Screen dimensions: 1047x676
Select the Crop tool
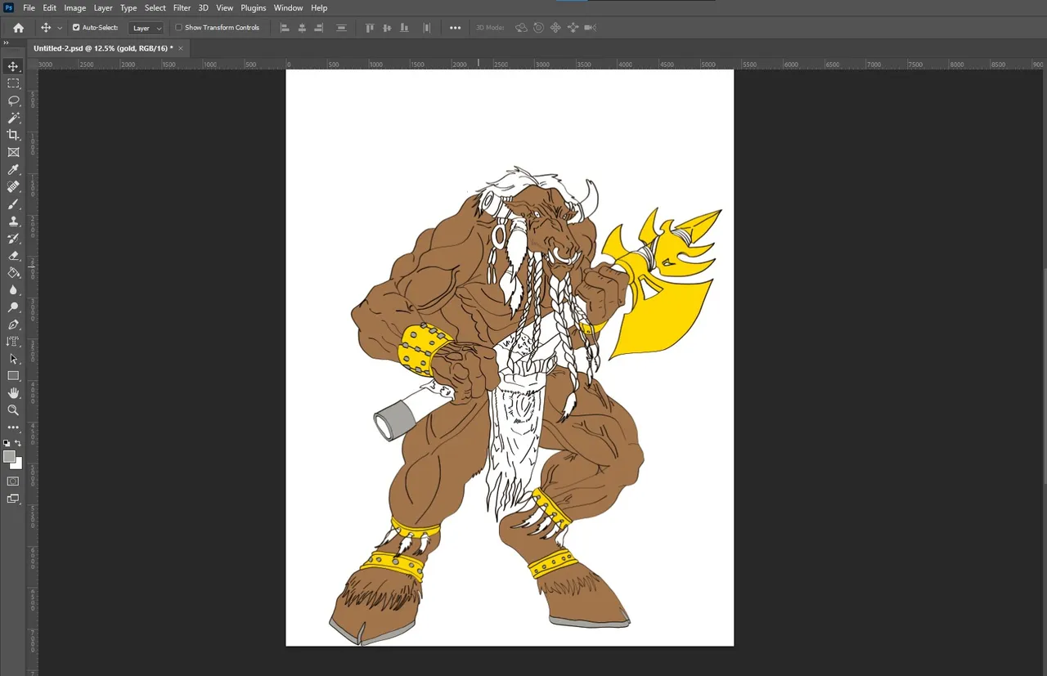13,135
